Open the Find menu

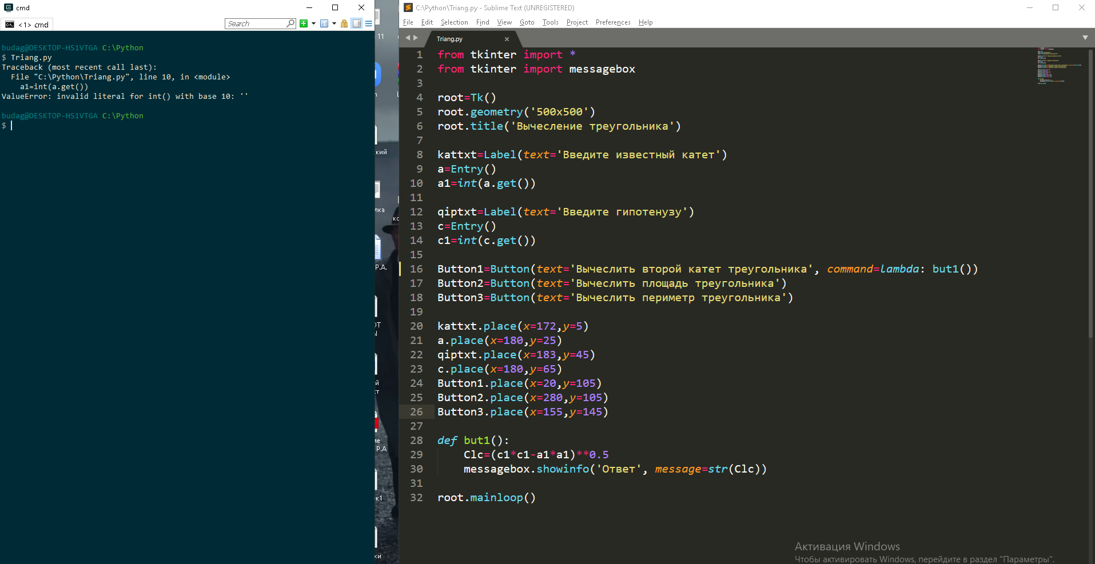tap(483, 22)
